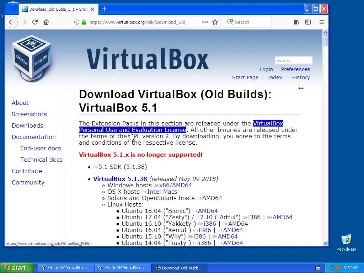Toggle page width with the double-arrow icon
Image resolution: width=364 pixels, height=273 pixels.
pos(301,88)
